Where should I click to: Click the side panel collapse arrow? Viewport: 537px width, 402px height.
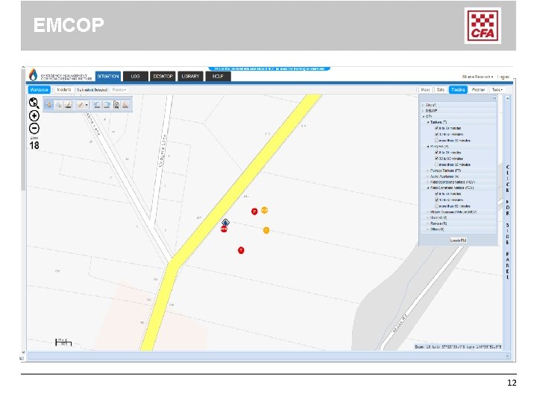click(x=508, y=98)
